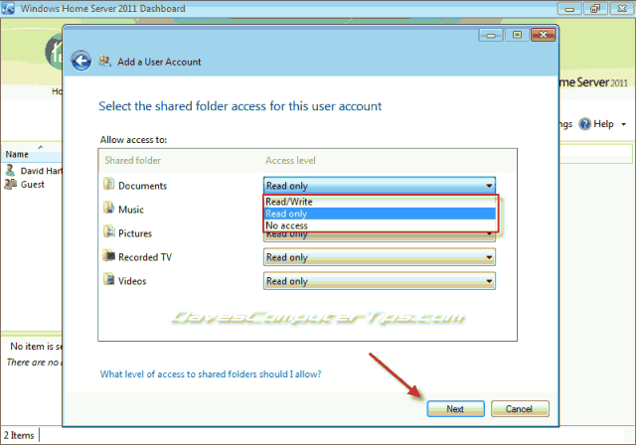This screenshot has height=445, width=636.
Task: Click the Videos folder icon
Action: (108, 280)
